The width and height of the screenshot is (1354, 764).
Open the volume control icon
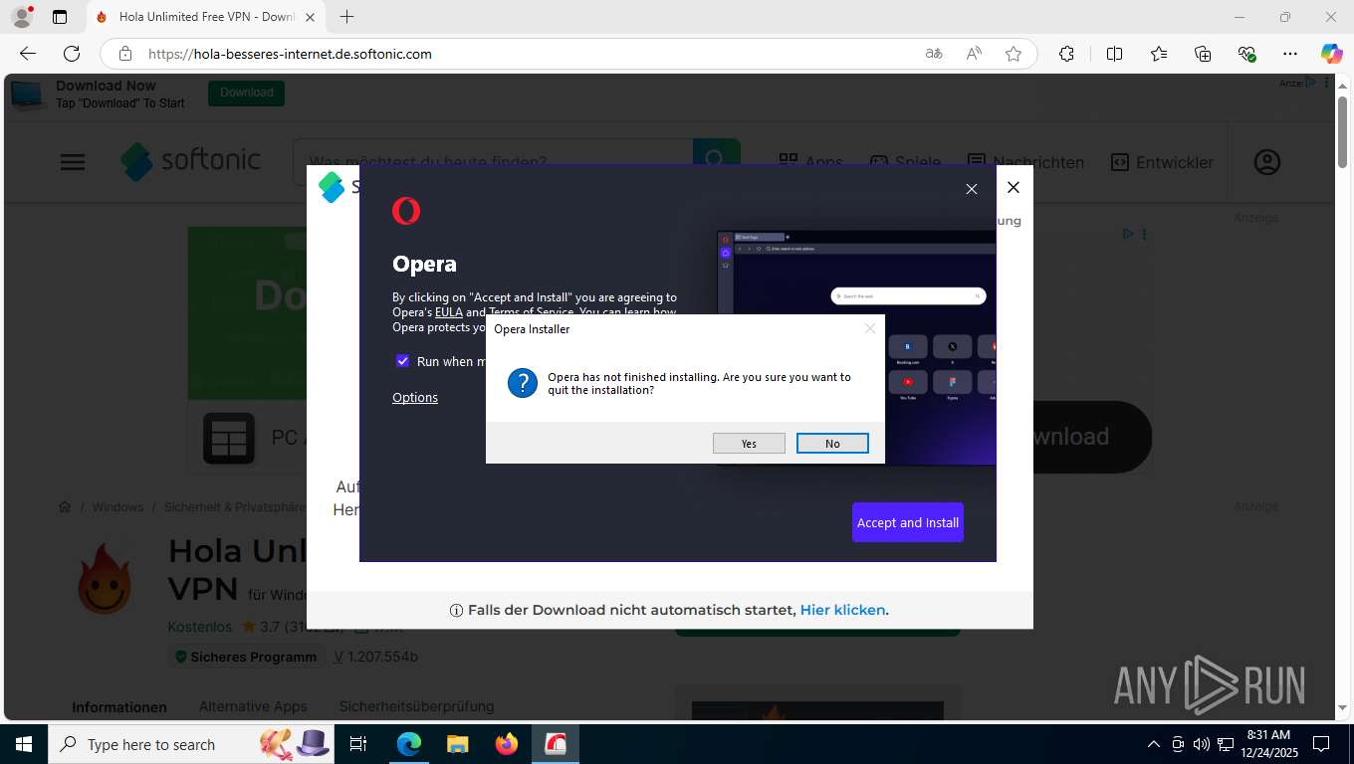pyautogui.click(x=1202, y=744)
